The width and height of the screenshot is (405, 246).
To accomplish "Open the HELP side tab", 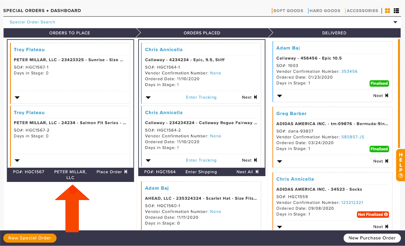I will tap(401, 165).
